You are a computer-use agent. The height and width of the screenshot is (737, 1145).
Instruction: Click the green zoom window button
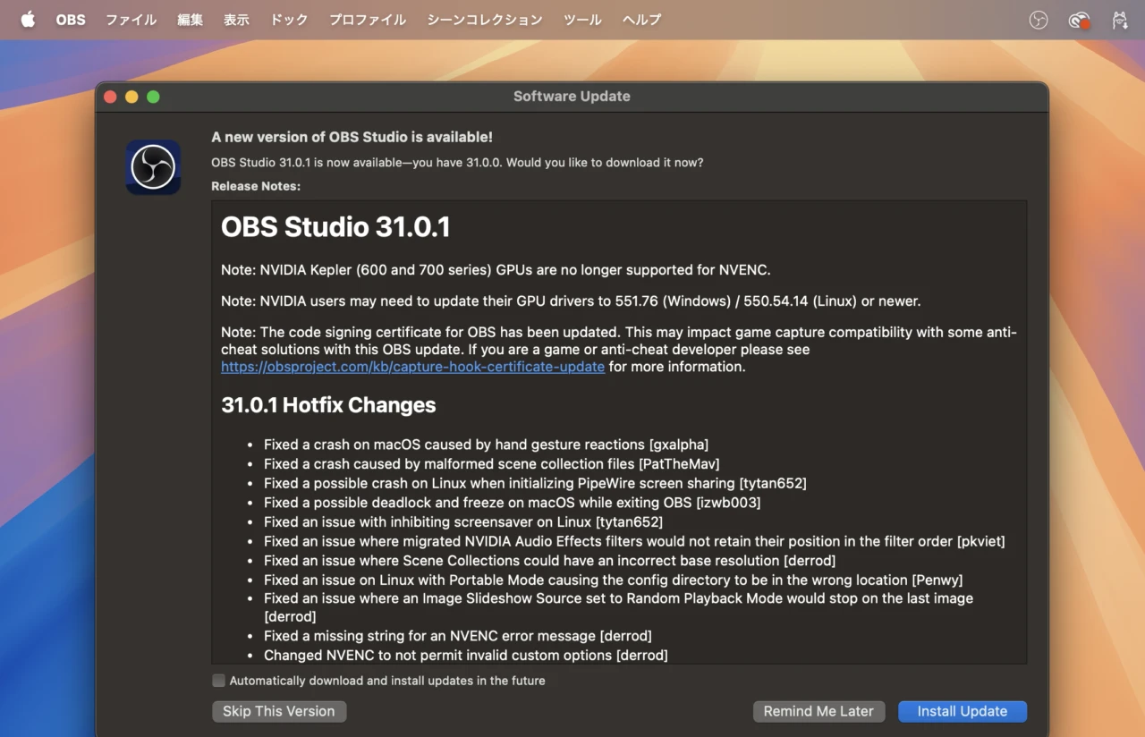coord(153,97)
